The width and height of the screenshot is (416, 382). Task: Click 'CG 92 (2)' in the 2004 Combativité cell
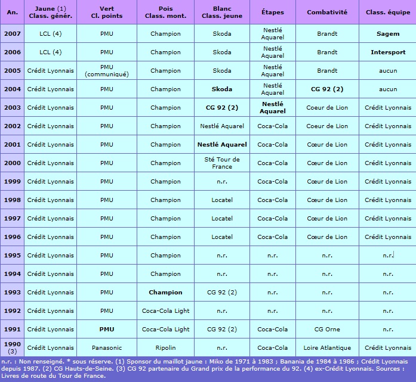pos(327,89)
